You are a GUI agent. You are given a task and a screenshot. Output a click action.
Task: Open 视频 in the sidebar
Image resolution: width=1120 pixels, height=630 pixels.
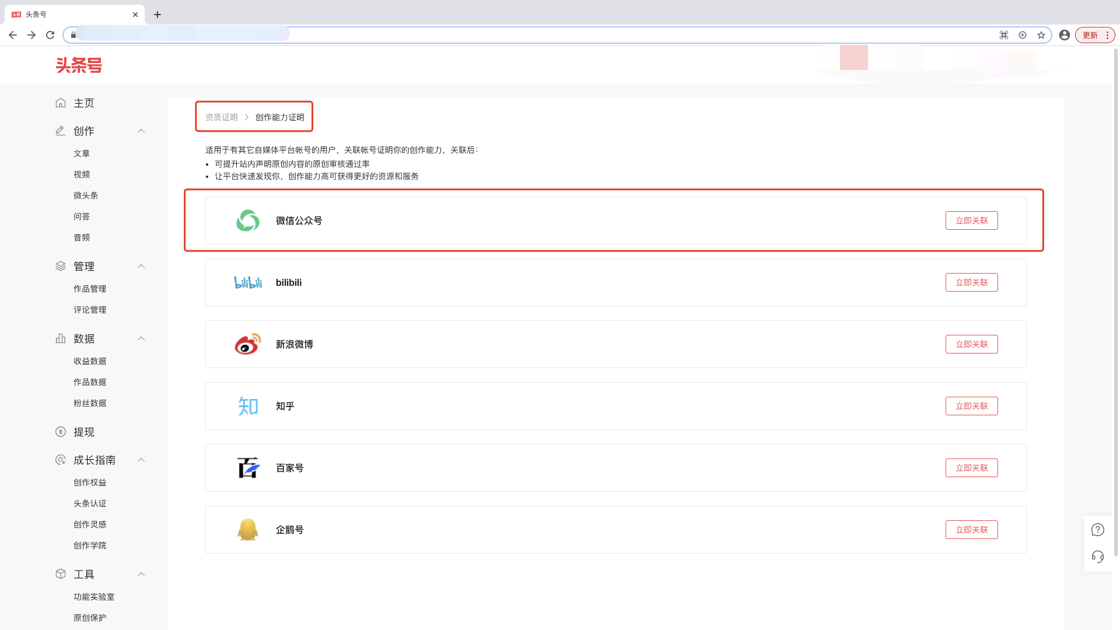82,174
